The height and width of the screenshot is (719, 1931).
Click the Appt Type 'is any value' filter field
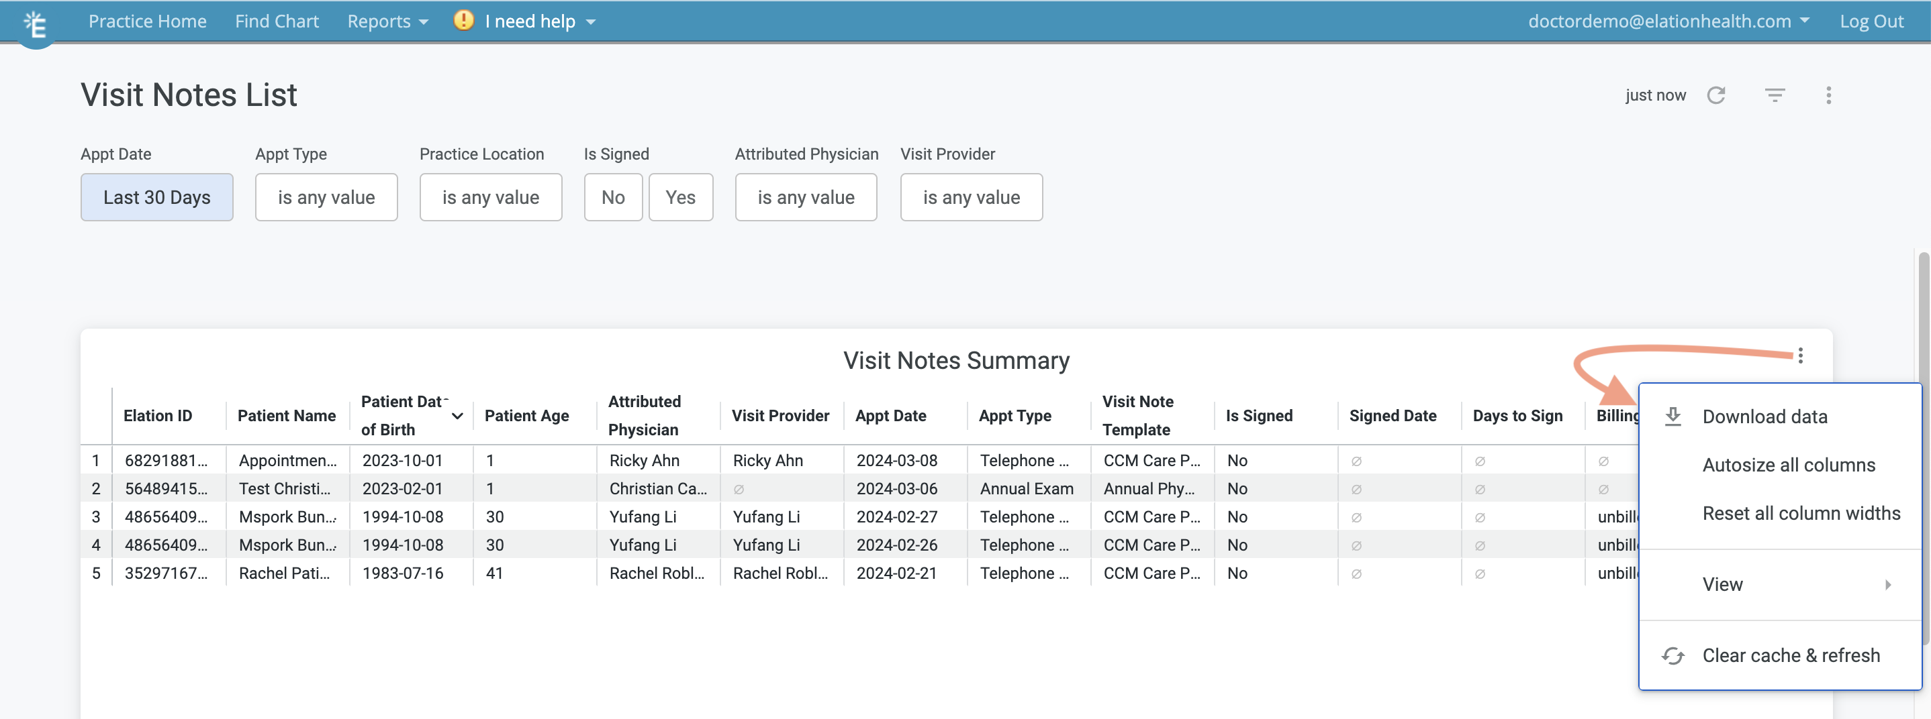pos(326,197)
